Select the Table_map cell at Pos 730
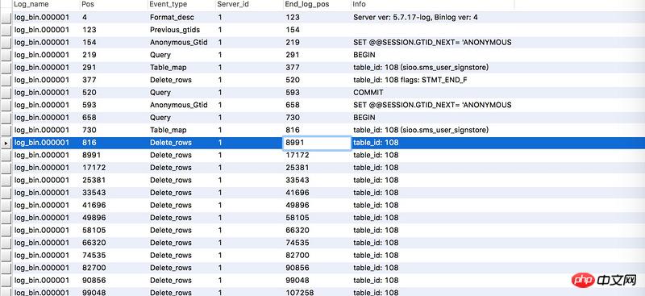645x296 pixels. 181,130
